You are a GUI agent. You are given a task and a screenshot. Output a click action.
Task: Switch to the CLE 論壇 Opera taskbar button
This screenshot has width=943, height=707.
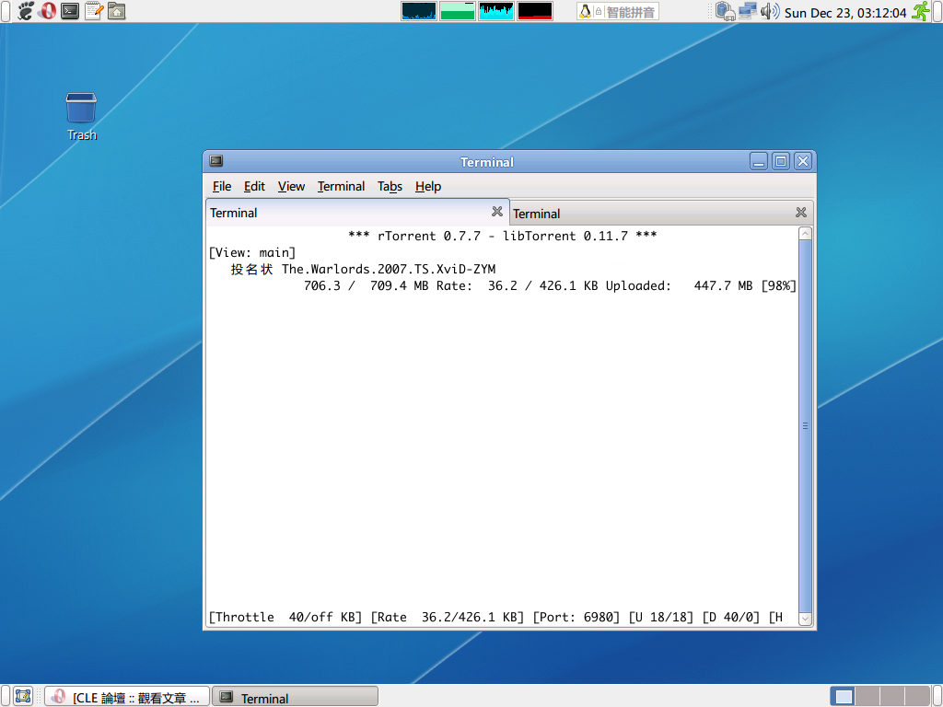127,697
